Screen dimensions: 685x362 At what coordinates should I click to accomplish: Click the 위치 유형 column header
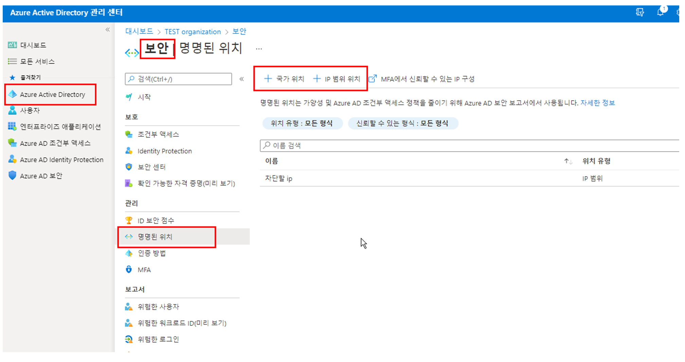click(x=596, y=161)
